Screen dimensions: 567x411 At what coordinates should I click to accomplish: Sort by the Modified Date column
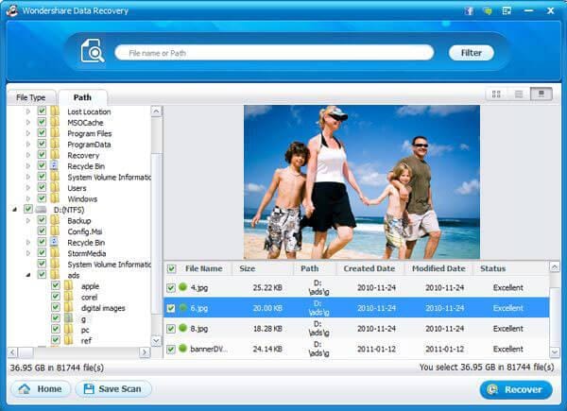pyautogui.click(x=438, y=268)
